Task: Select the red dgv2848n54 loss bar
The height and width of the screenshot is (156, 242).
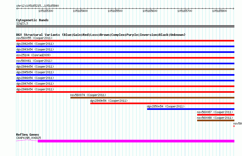Action: [x=125, y=92]
